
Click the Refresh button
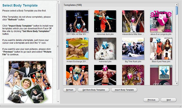(x=69, y=90)
